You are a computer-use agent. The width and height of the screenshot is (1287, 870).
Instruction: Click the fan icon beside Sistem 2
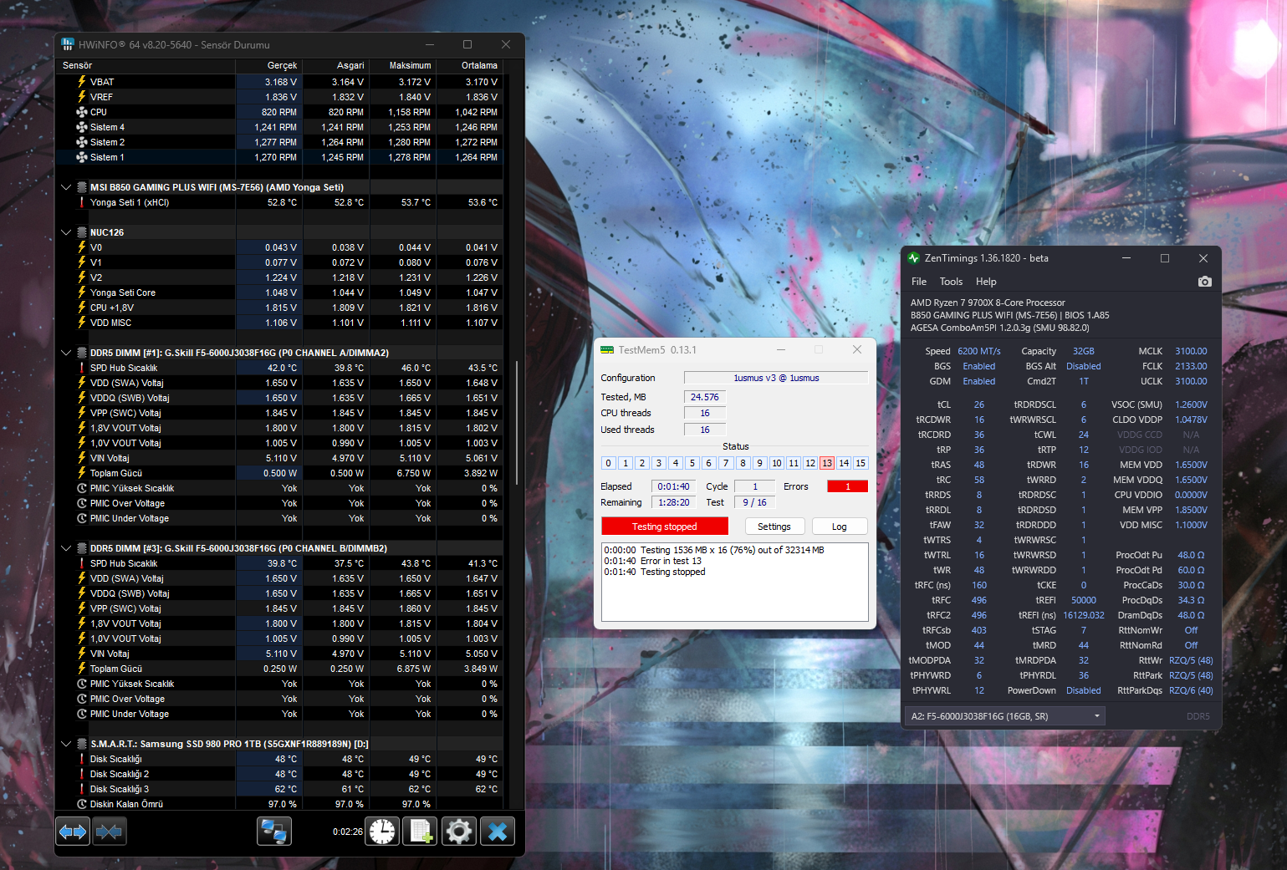point(82,142)
